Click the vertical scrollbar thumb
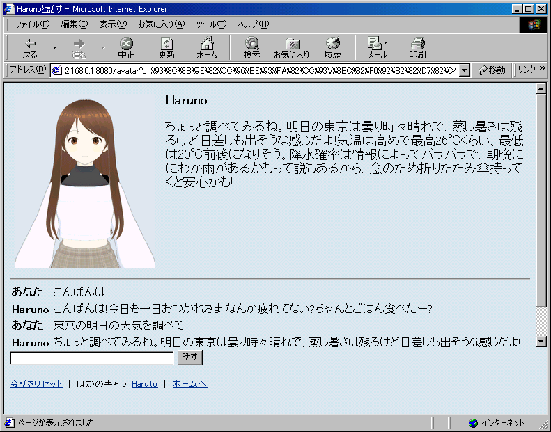 pos(541,200)
